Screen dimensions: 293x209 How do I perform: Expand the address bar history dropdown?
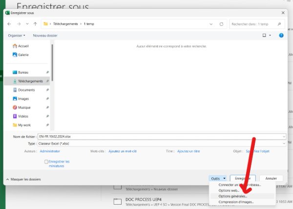click(211, 24)
